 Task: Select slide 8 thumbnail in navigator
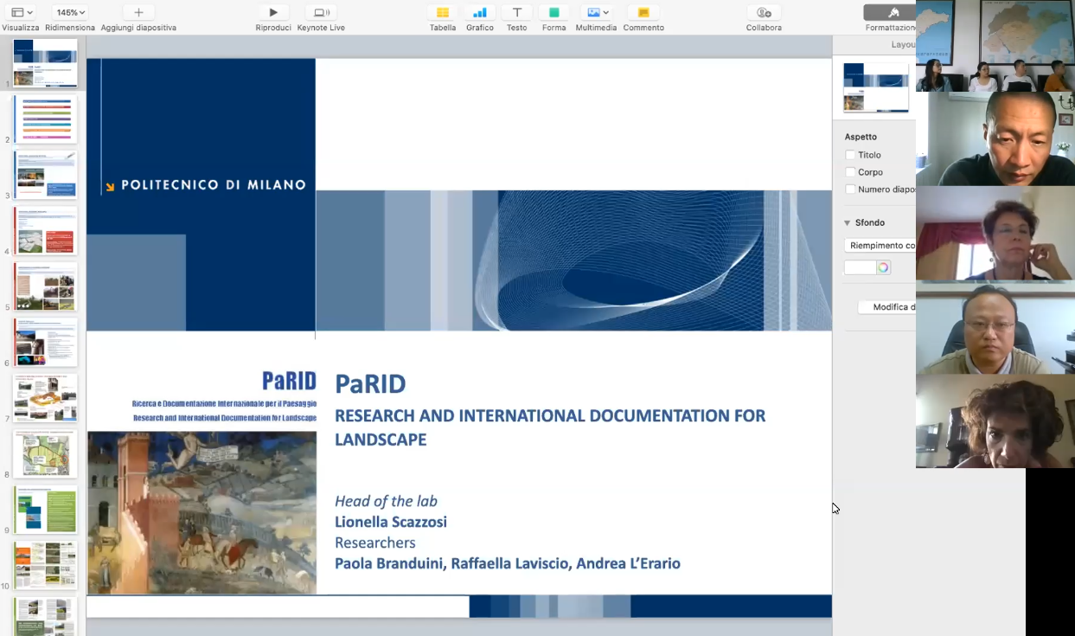45,453
